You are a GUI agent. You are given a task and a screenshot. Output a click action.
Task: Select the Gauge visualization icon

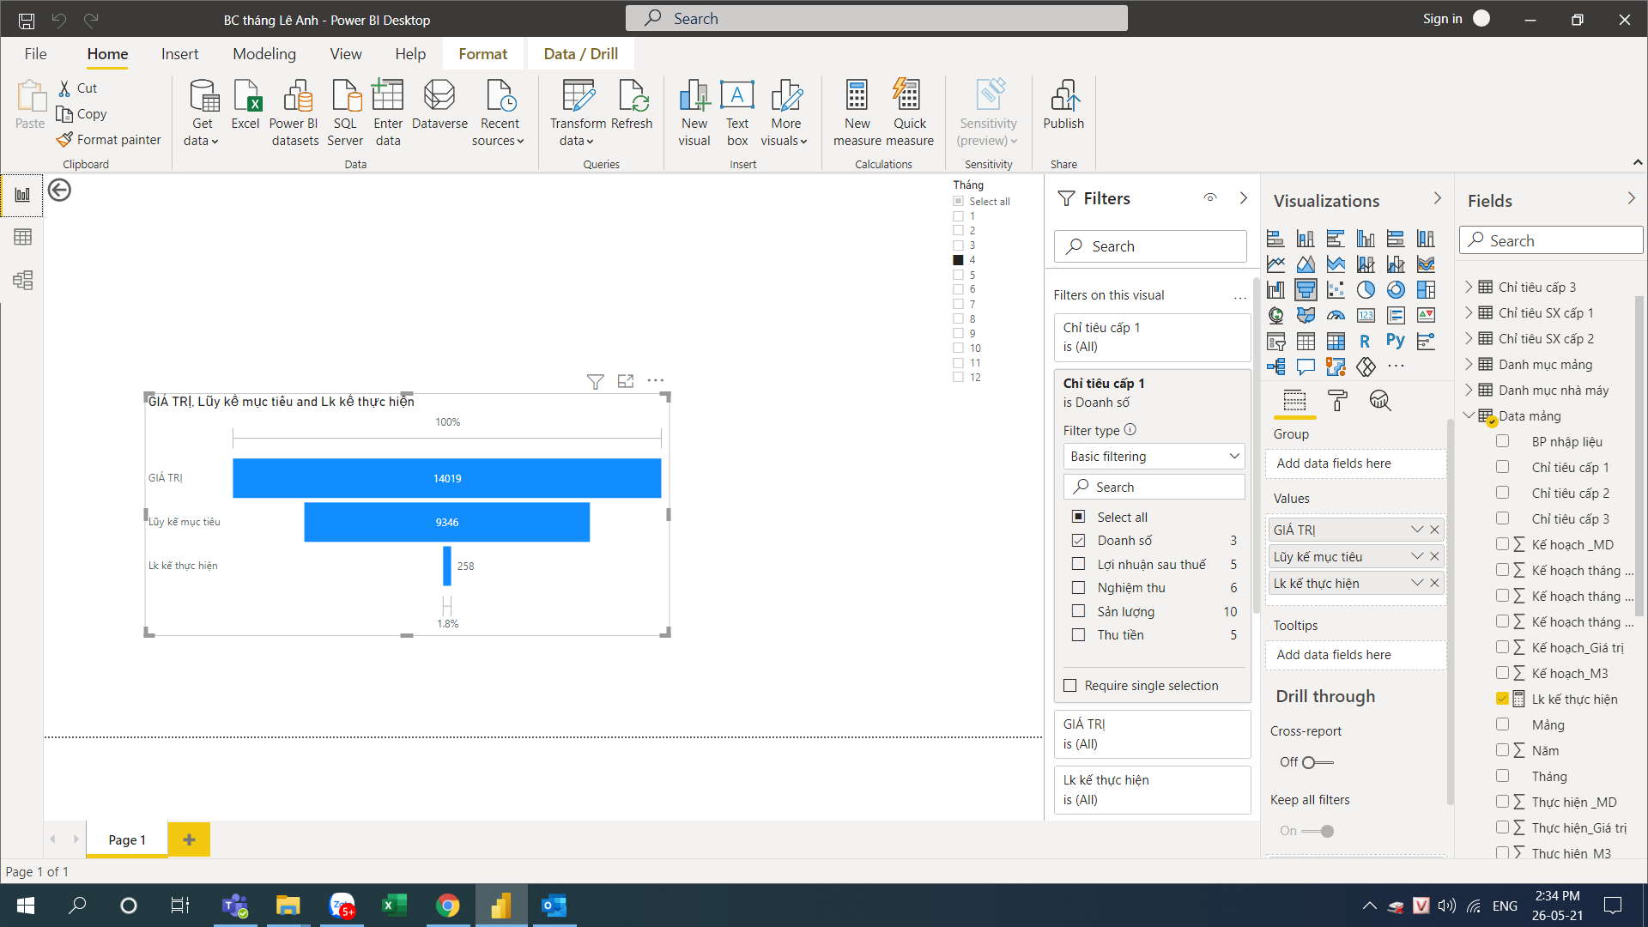tap(1336, 316)
